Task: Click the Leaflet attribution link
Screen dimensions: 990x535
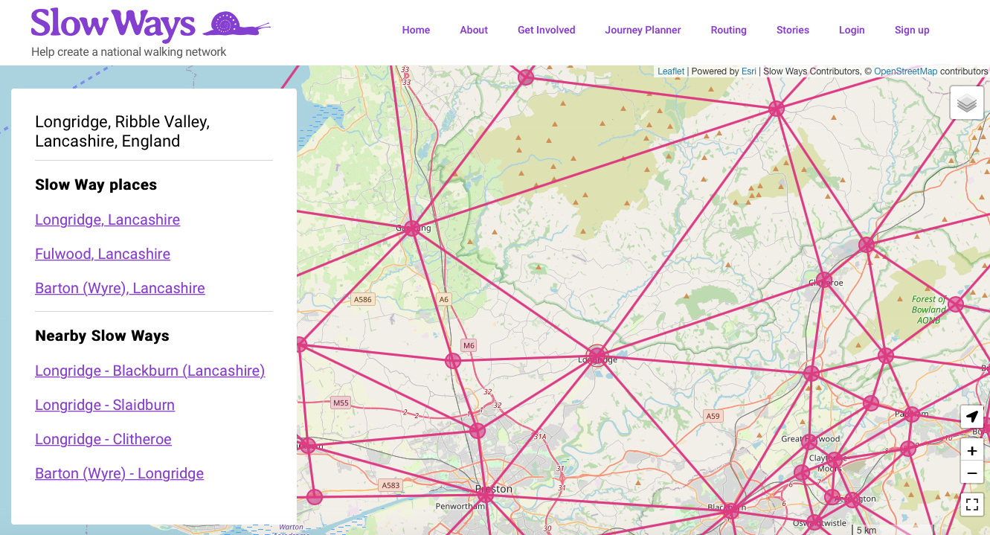Action: pyautogui.click(x=671, y=71)
